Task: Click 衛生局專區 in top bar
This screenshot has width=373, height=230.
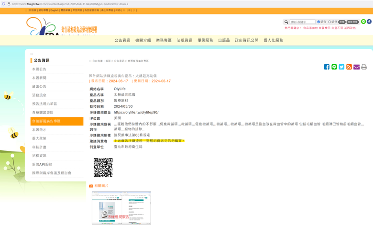Action: [107, 10]
